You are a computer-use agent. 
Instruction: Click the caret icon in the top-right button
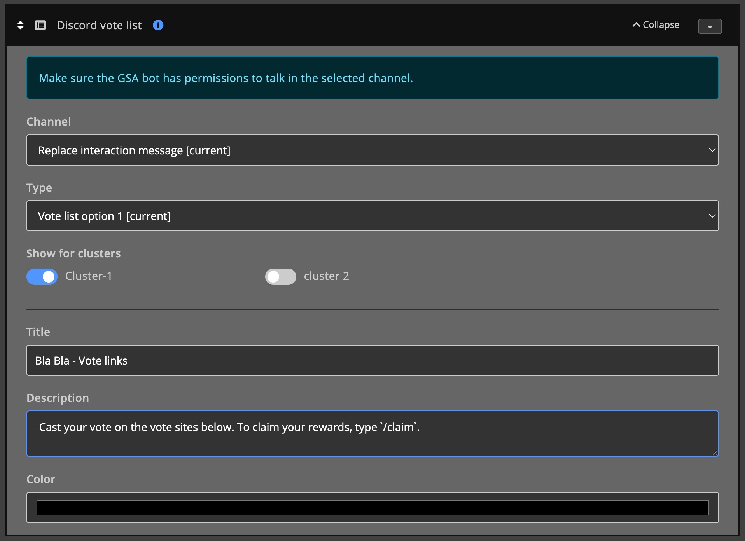point(709,26)
